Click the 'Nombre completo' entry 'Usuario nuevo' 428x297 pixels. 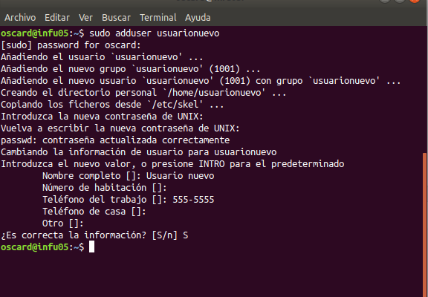180,176
